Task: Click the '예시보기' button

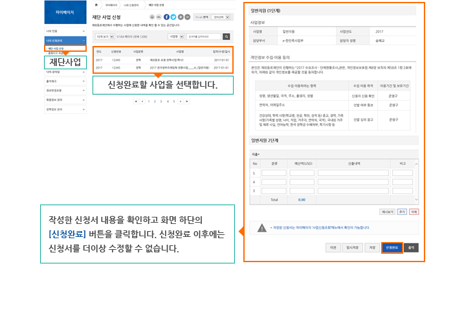Action: 388,212
